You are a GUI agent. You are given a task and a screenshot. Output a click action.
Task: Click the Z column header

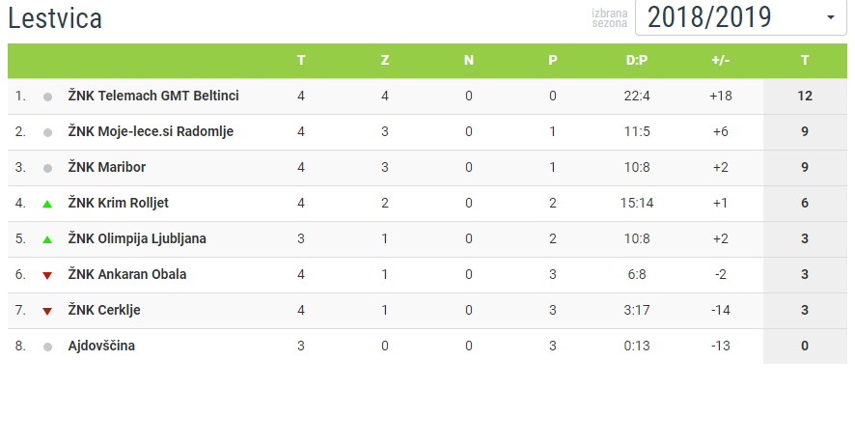click(x=385, y=60)
